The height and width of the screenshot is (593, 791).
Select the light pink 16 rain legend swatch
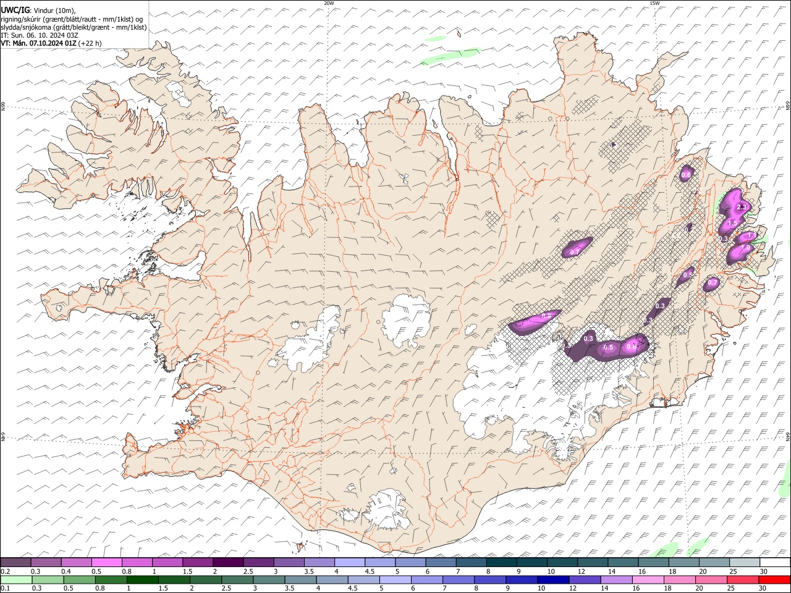648,581
